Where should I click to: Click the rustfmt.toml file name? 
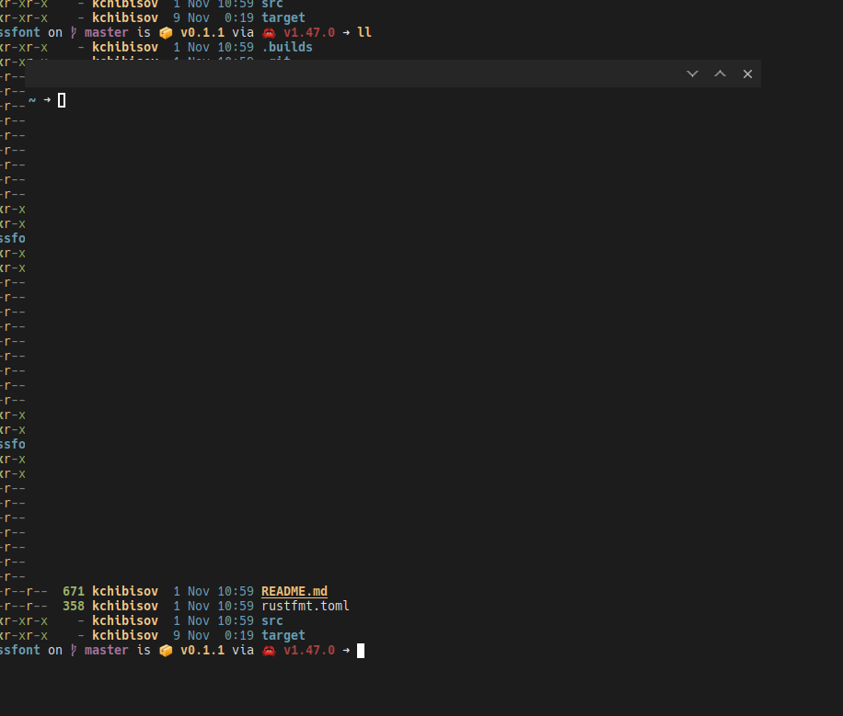pos(305,606)
